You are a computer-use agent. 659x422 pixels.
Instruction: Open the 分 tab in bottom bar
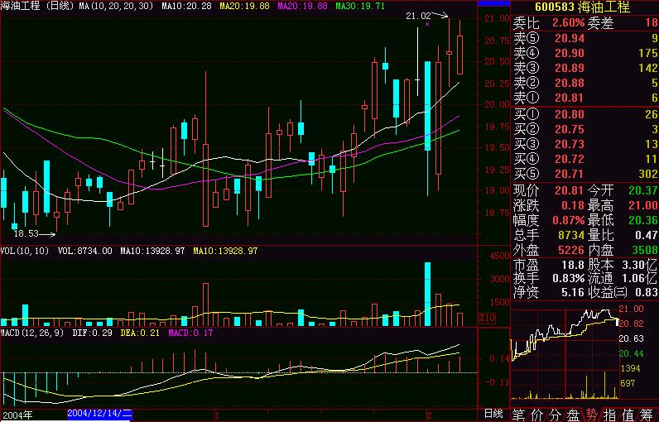556,414
